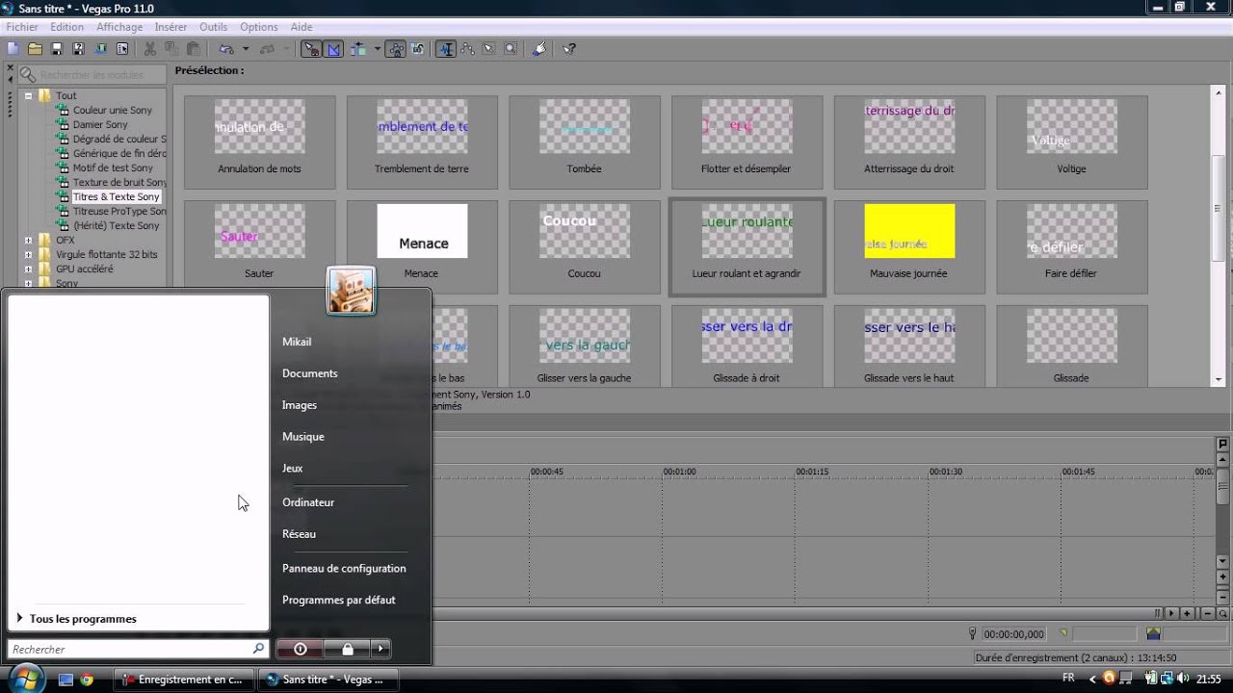This screenshot has width=1233, height=693.
Task: Toggle Automatic Crossfades toolbar button
Action: click(333, 49)
